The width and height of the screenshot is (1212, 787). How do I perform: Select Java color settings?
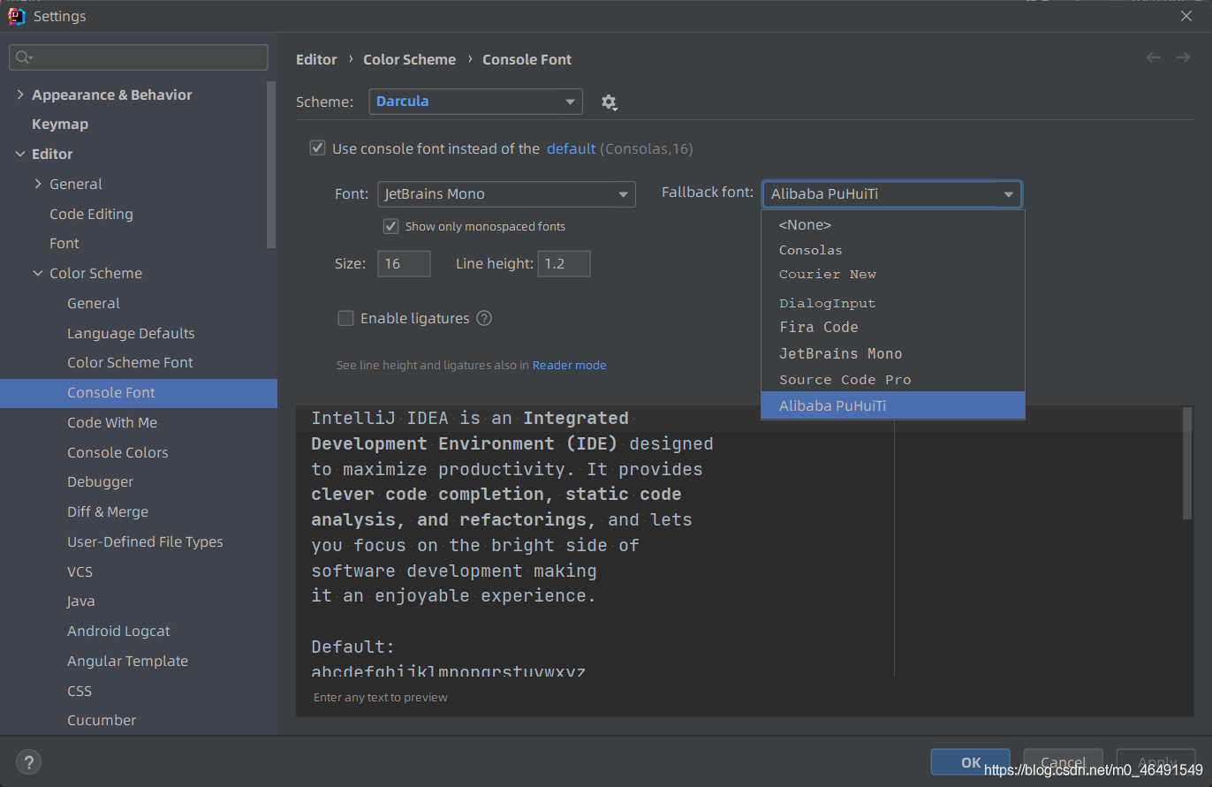(81, 601)
